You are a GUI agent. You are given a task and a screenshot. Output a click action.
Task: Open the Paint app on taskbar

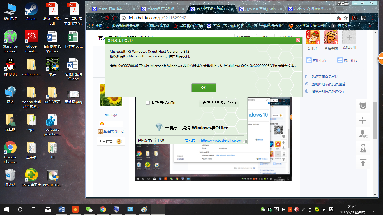[144, 209]
